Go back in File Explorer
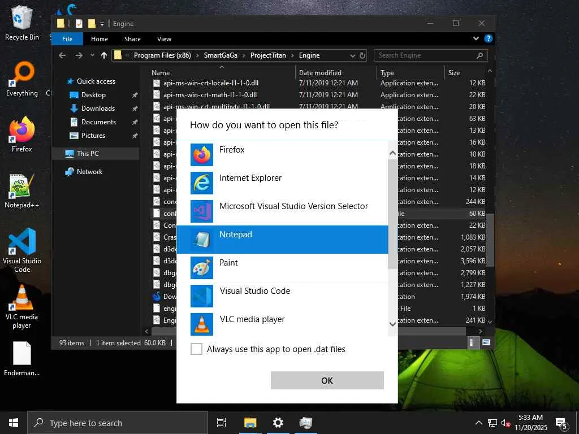This screenshot has width=579, height=434. click(62, 55)
